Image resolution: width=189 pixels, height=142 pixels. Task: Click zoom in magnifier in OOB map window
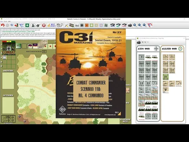point(143,42)
